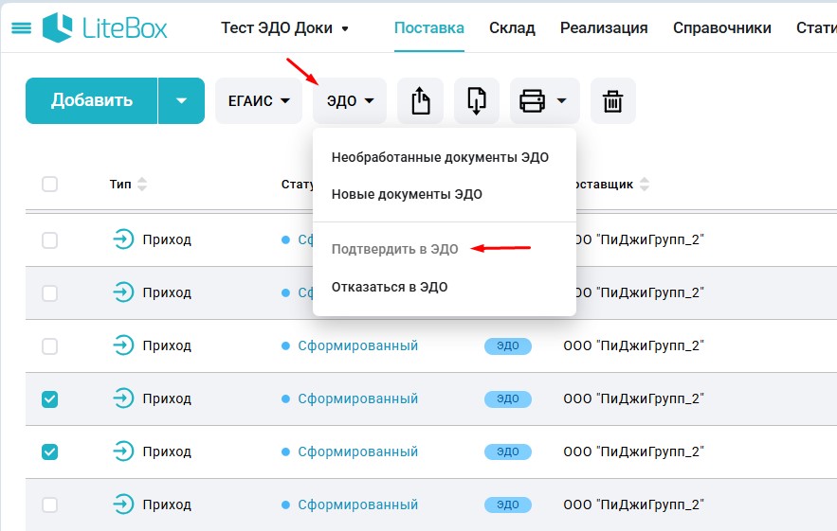Click the first row's Приход text

pos(167,239)
